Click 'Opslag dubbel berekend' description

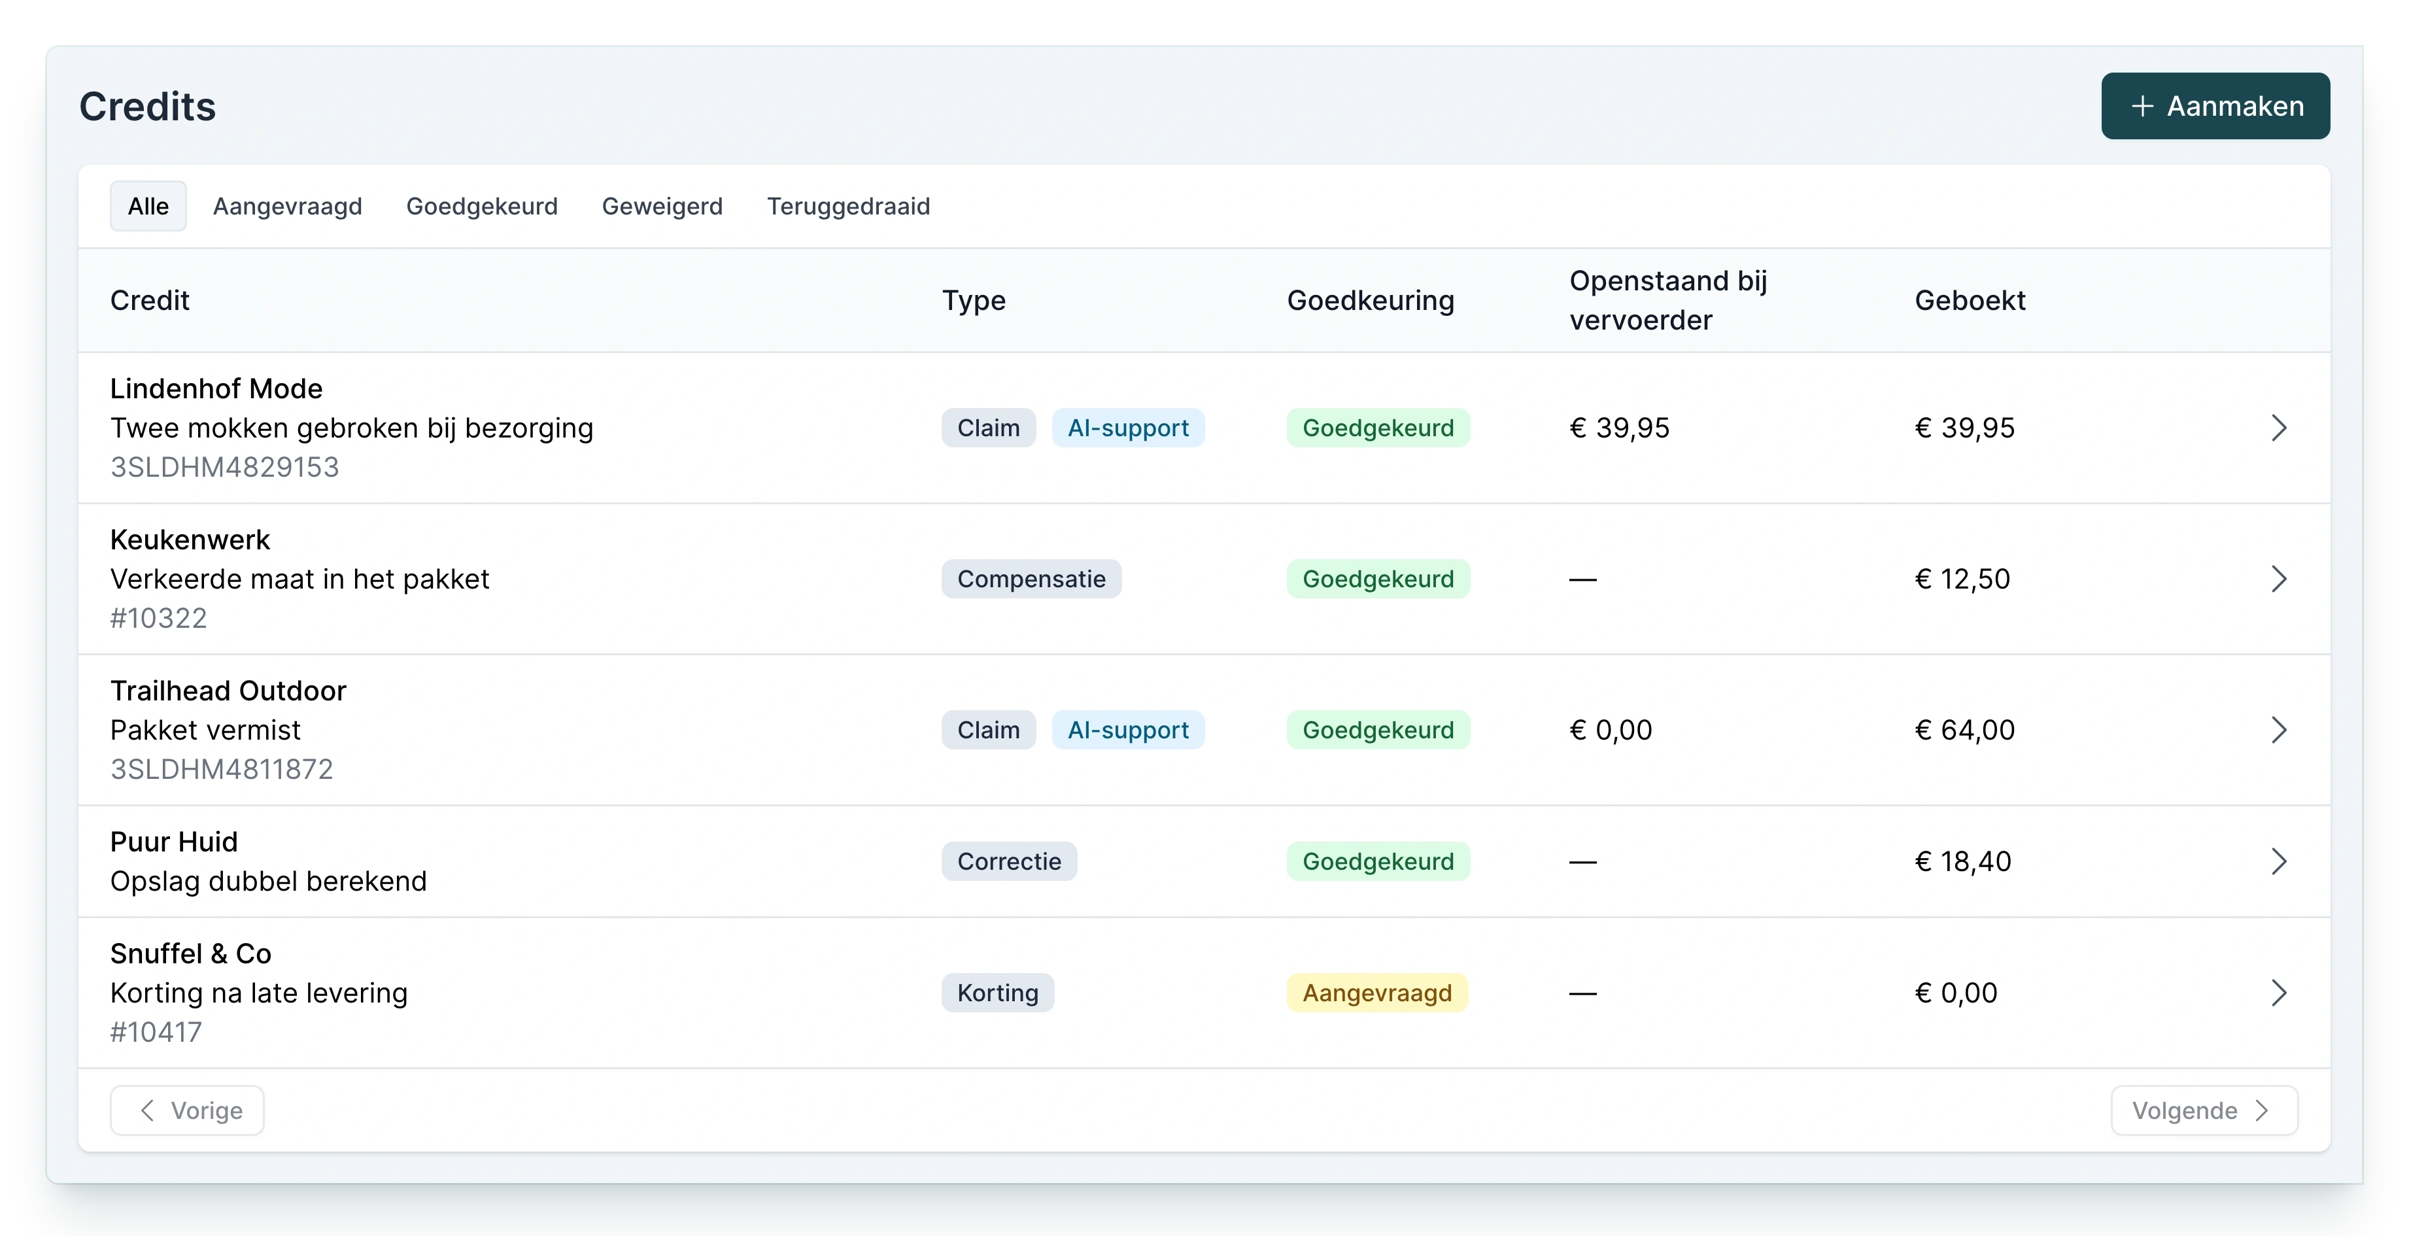tap(268, 881)
